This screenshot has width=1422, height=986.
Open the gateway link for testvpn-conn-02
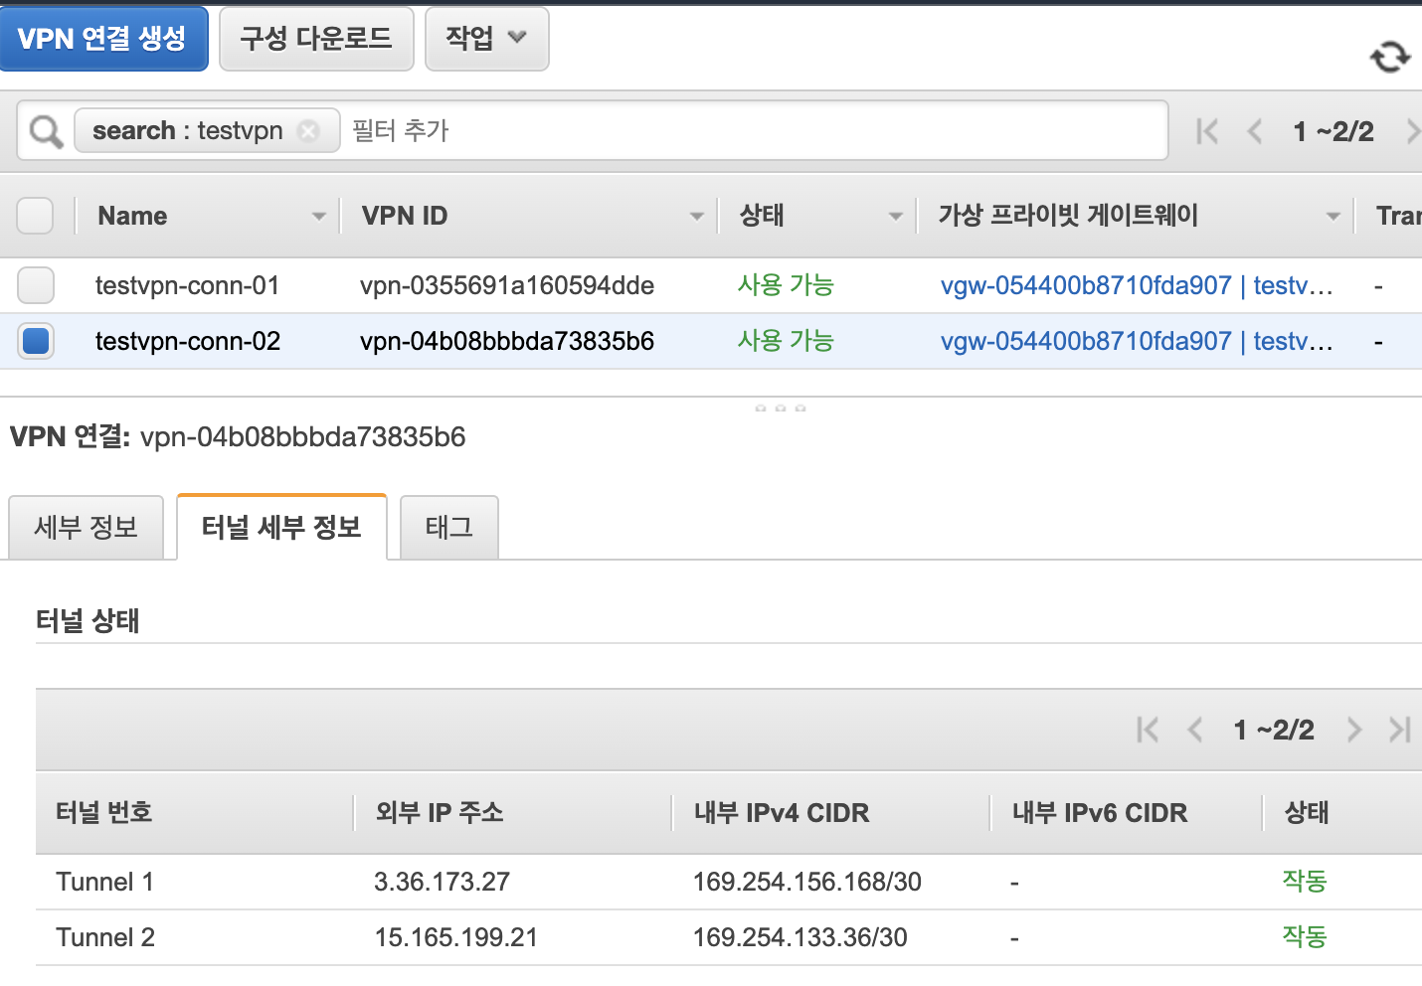pos(1137,341)
